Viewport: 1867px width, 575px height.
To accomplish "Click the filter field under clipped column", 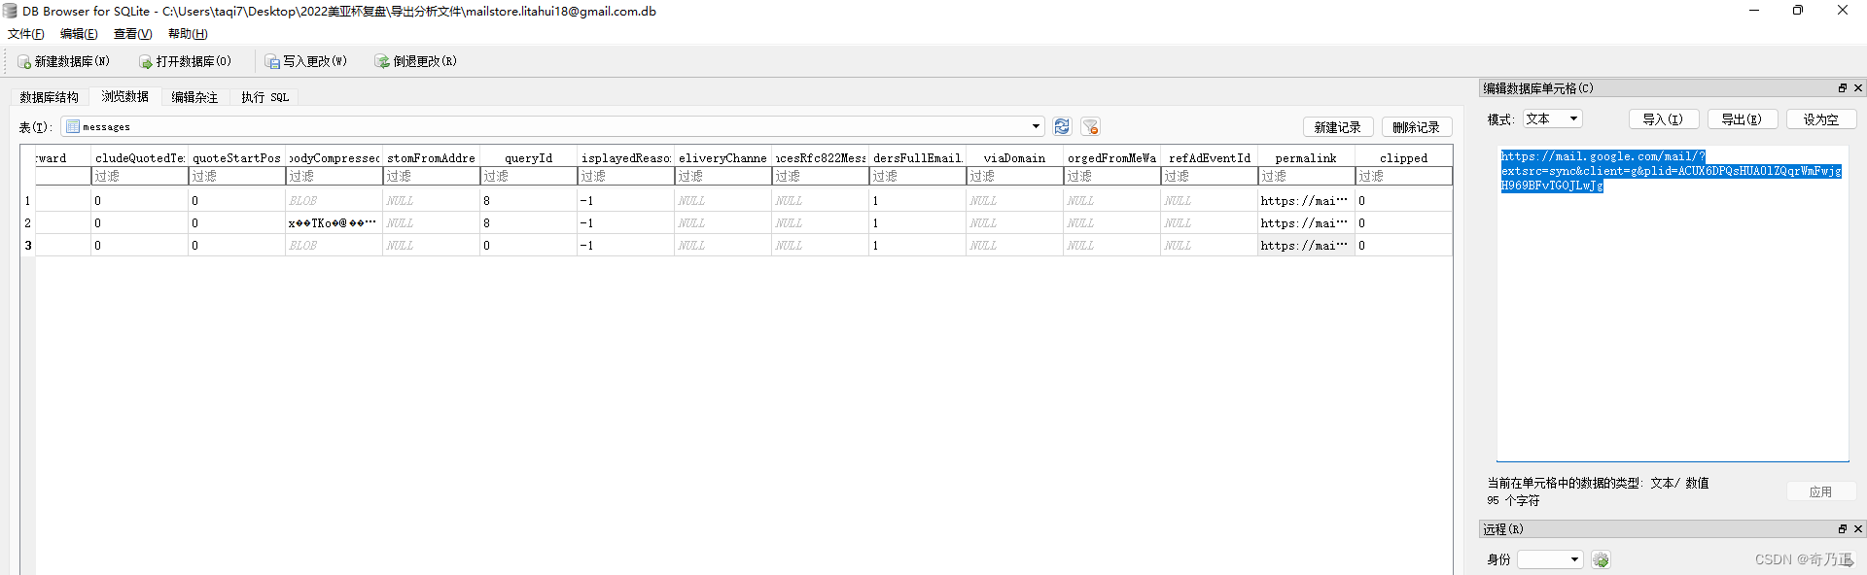I will pos(1403,176).
